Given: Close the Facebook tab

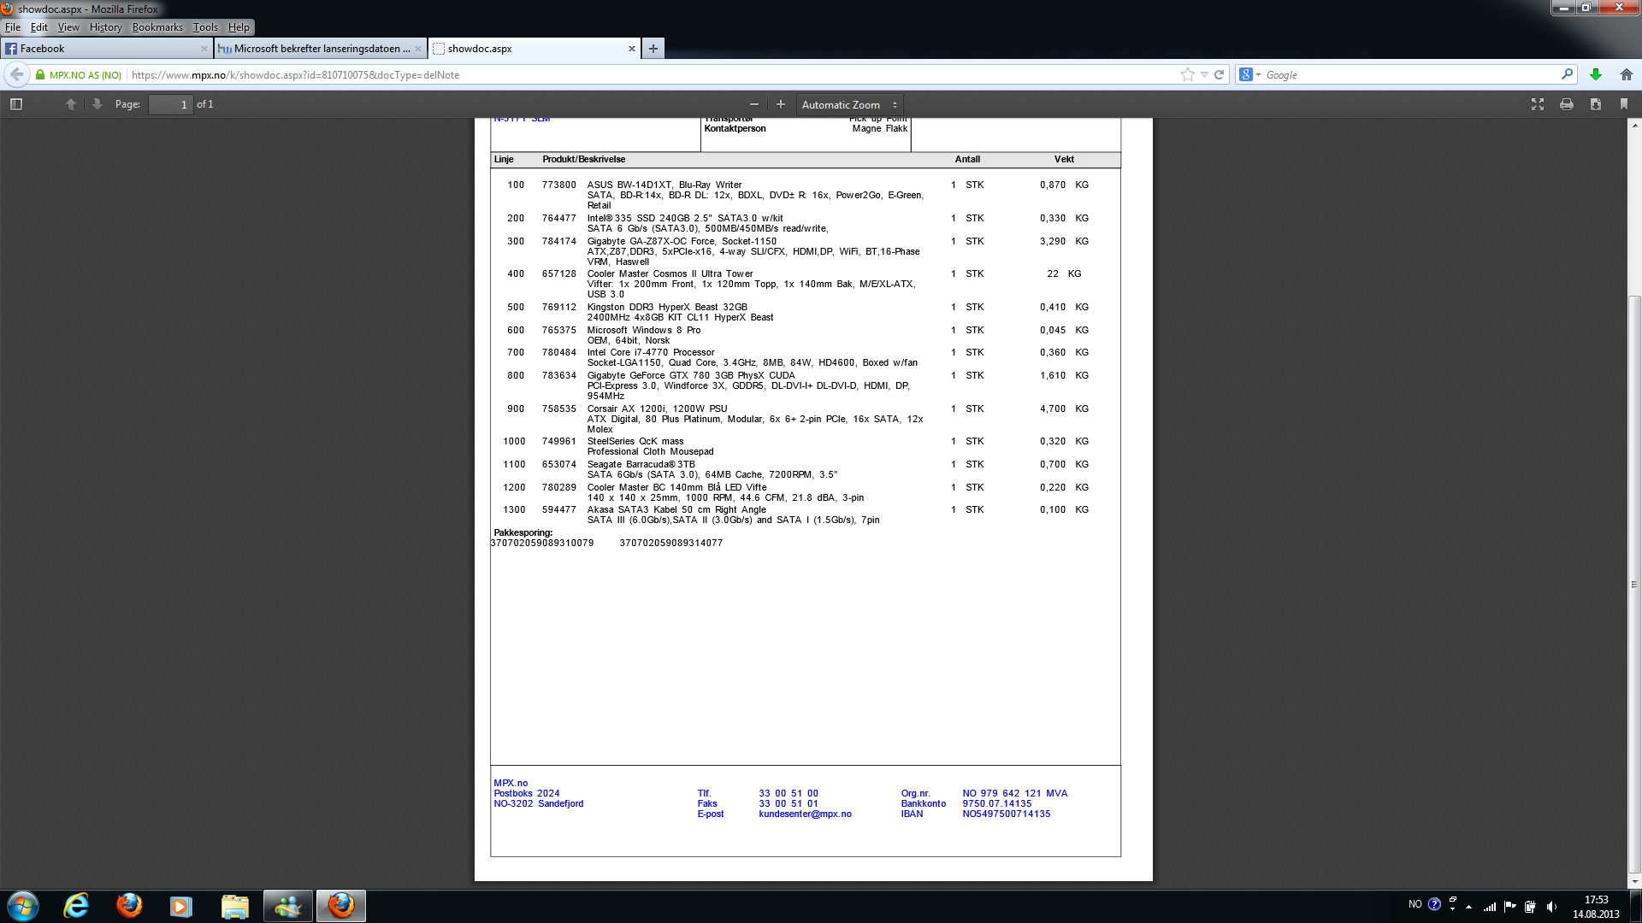Looking at the screenshot, I should [204, 49].
